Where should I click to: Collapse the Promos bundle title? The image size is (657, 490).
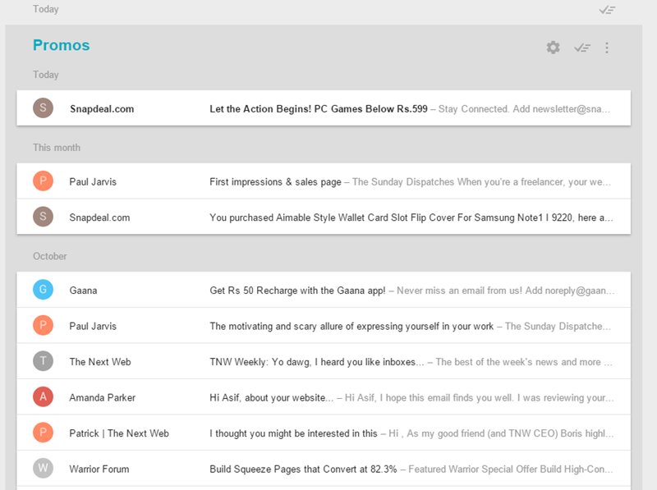pyautogui.click(x=61, y=45)
